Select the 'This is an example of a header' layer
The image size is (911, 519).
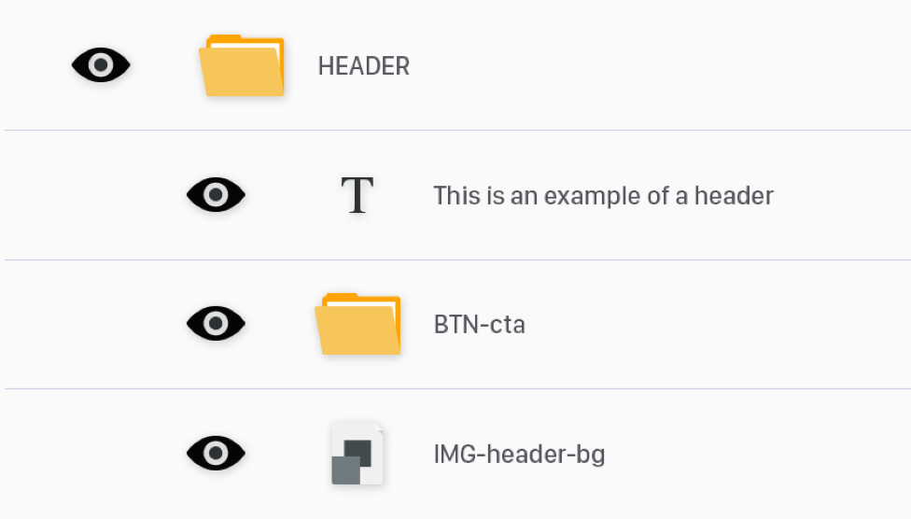pyautogui.click(x=603, y=196)
